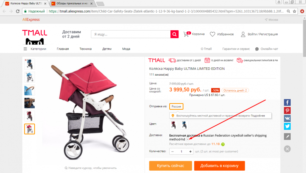Share on Facebook sidebar icon
Viewport: 306px width, 173px height.
(x=287, y=103)
